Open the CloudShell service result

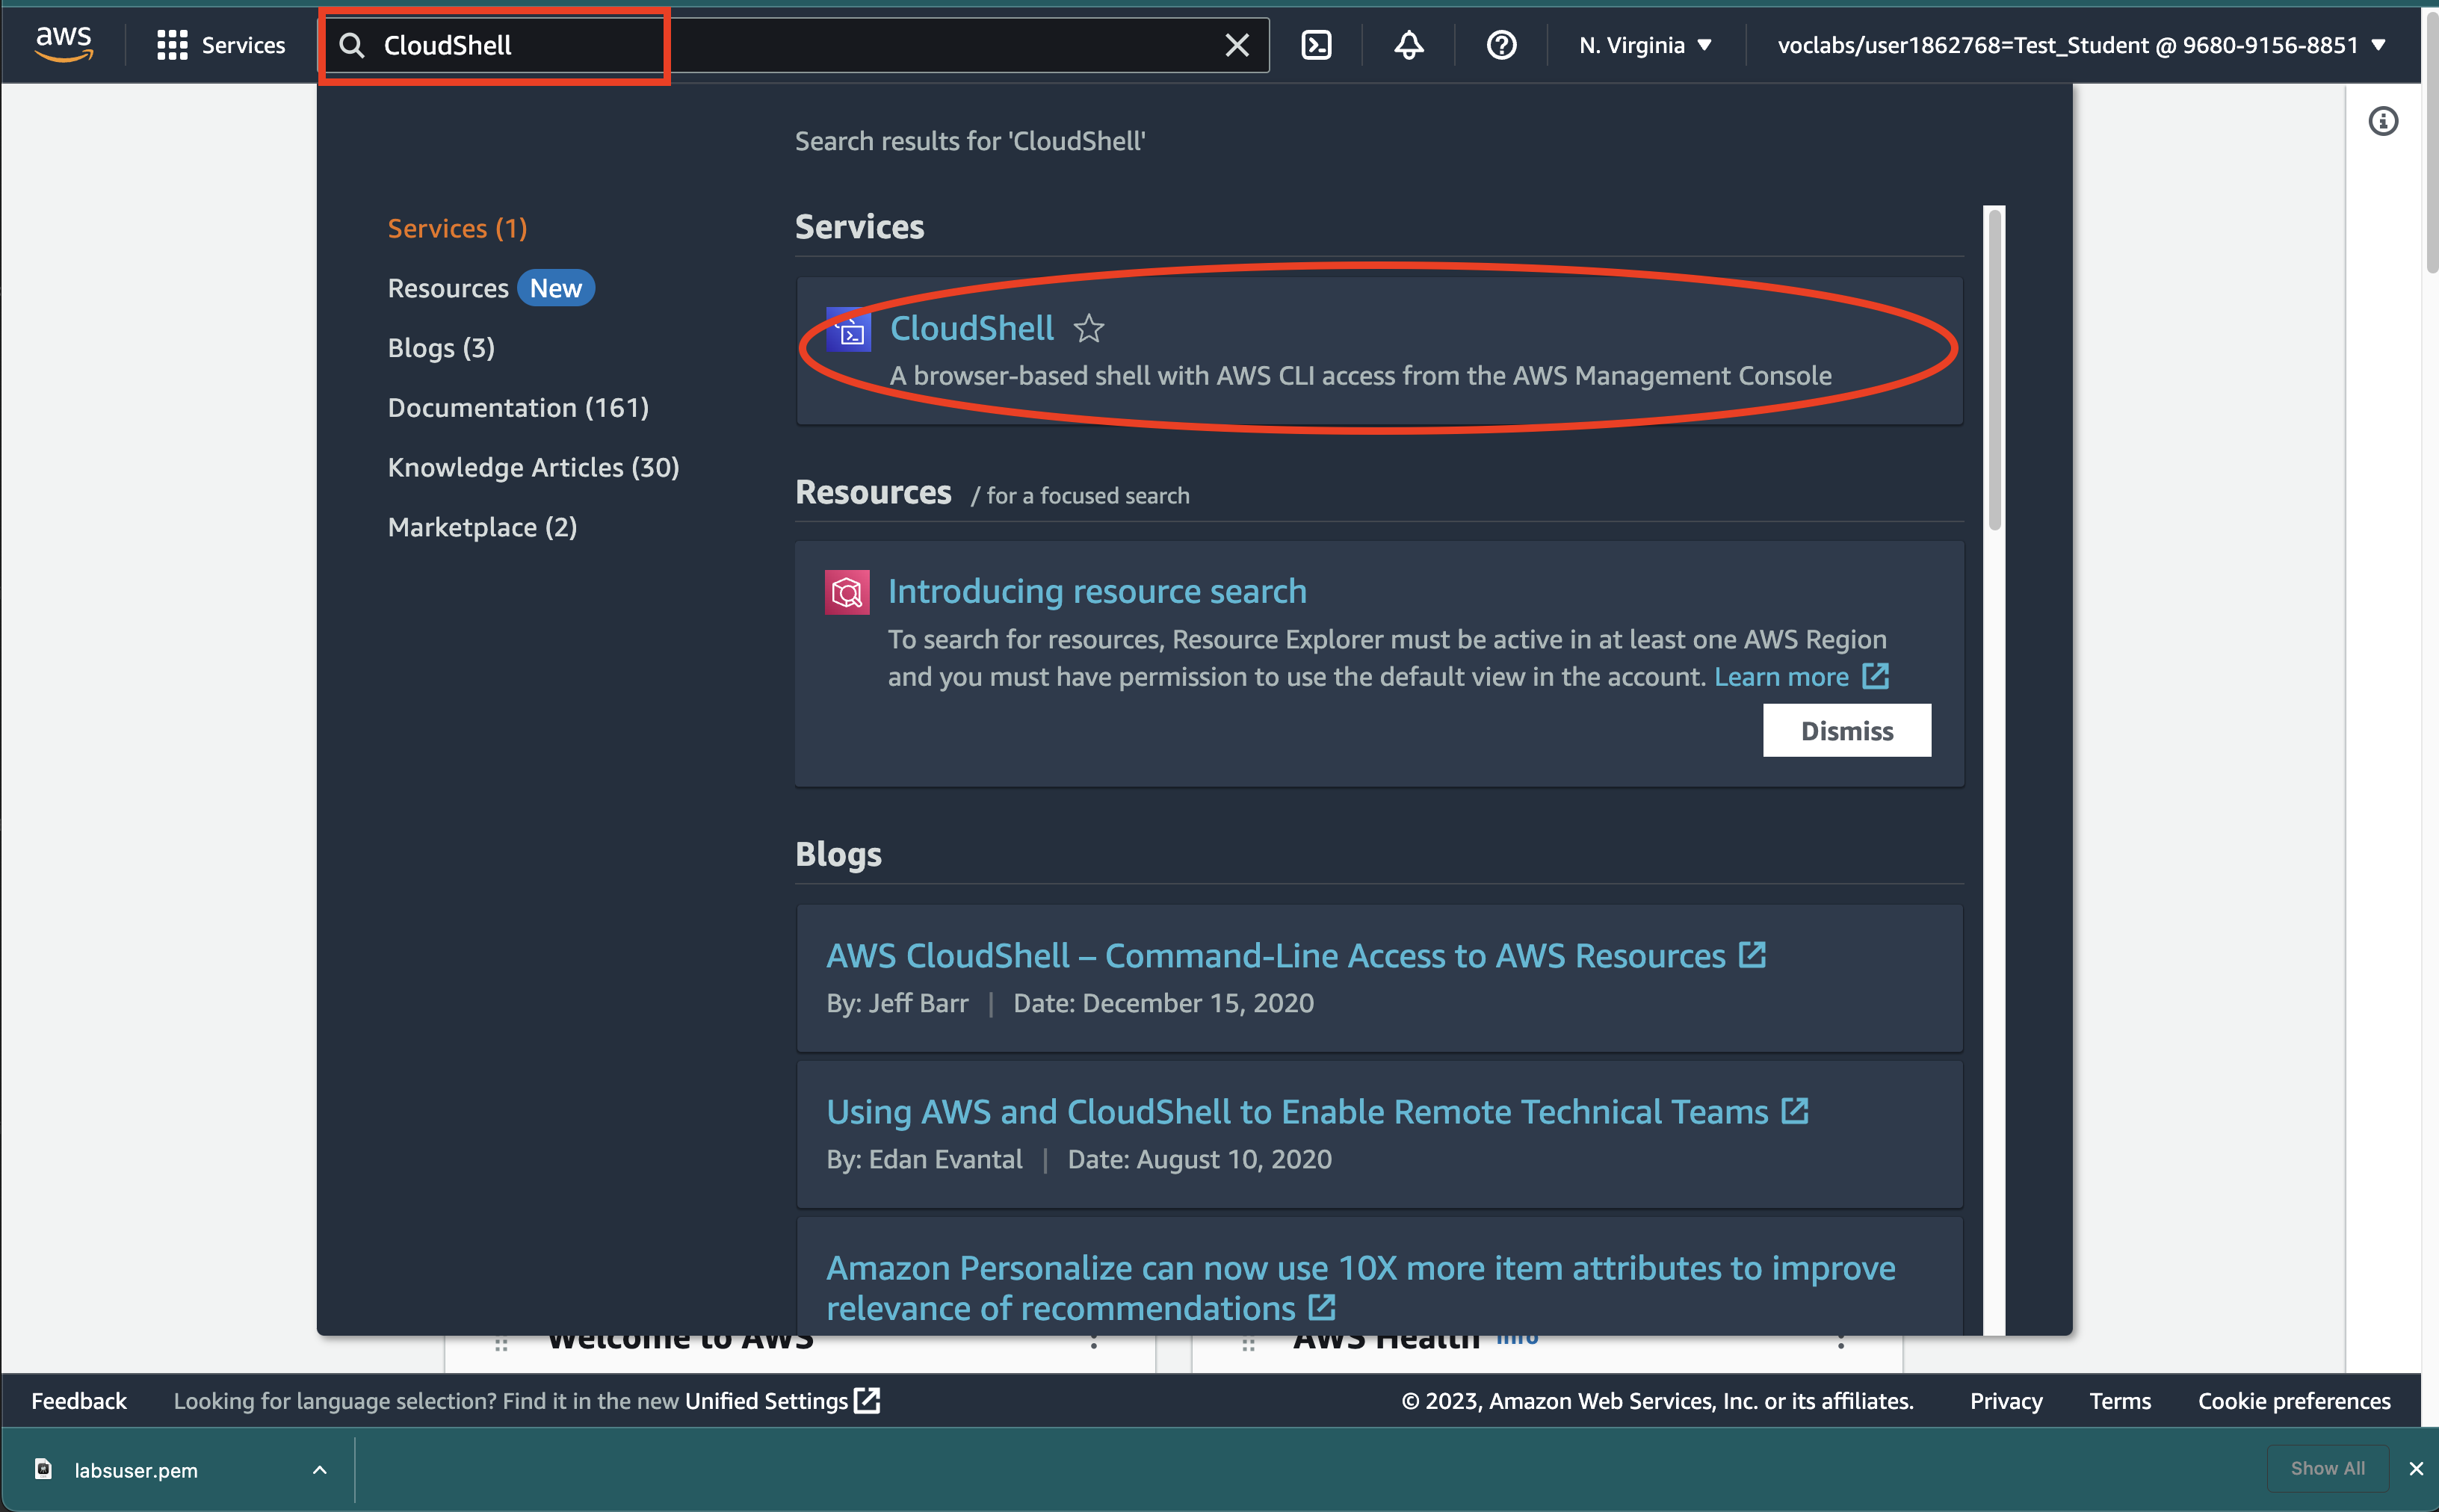[971, 328]
